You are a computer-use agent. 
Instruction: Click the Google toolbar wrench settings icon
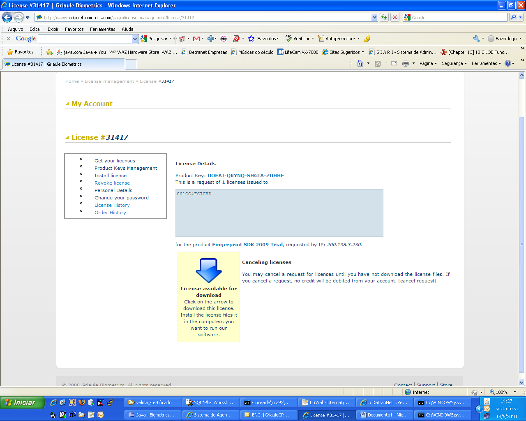(477, 39)
